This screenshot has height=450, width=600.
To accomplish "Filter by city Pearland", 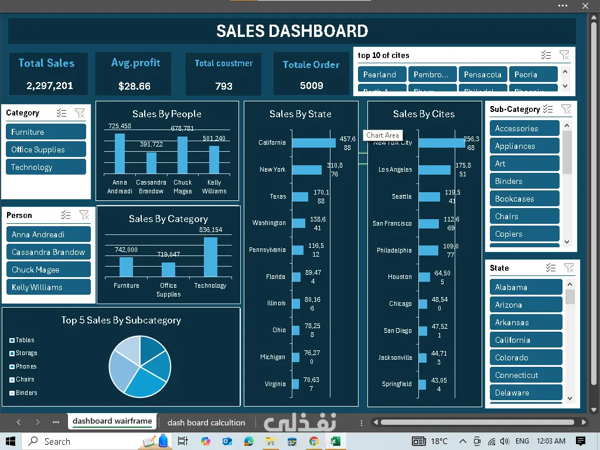I will [382, 74].
